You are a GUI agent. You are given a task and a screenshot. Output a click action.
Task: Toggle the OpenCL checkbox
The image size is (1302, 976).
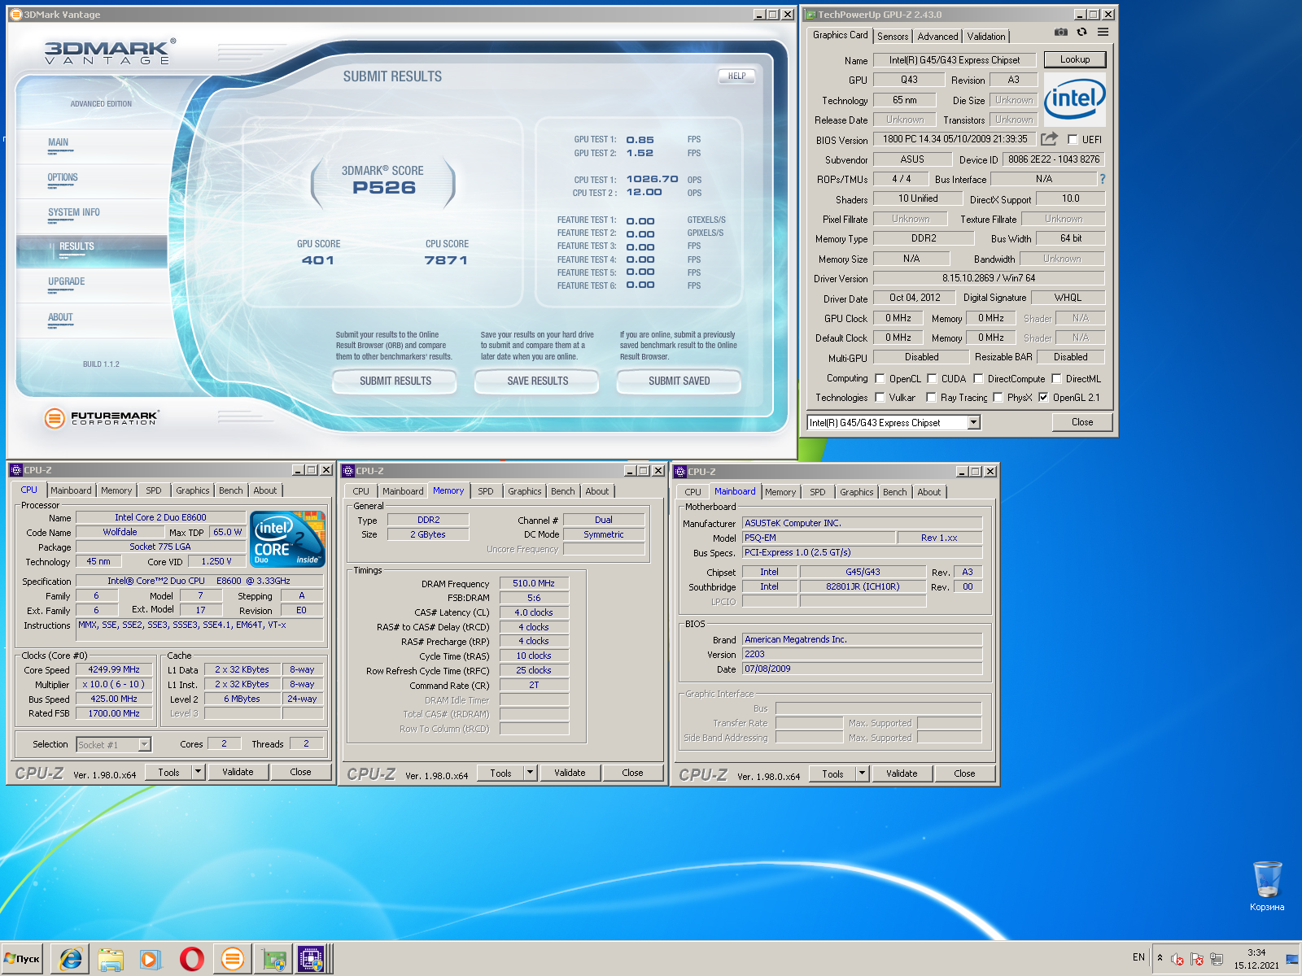click(880, 378)
